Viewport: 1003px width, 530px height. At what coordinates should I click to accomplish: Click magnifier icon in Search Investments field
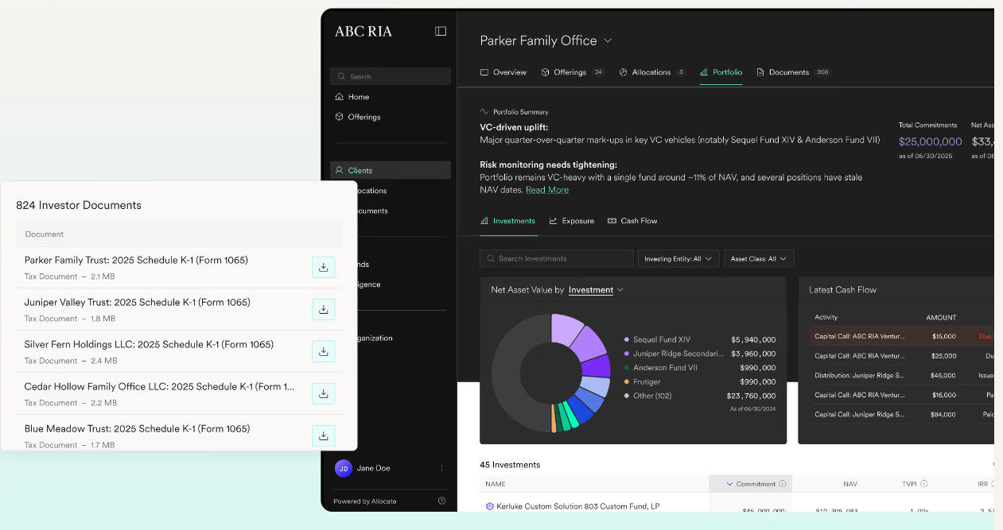(491, 259)
